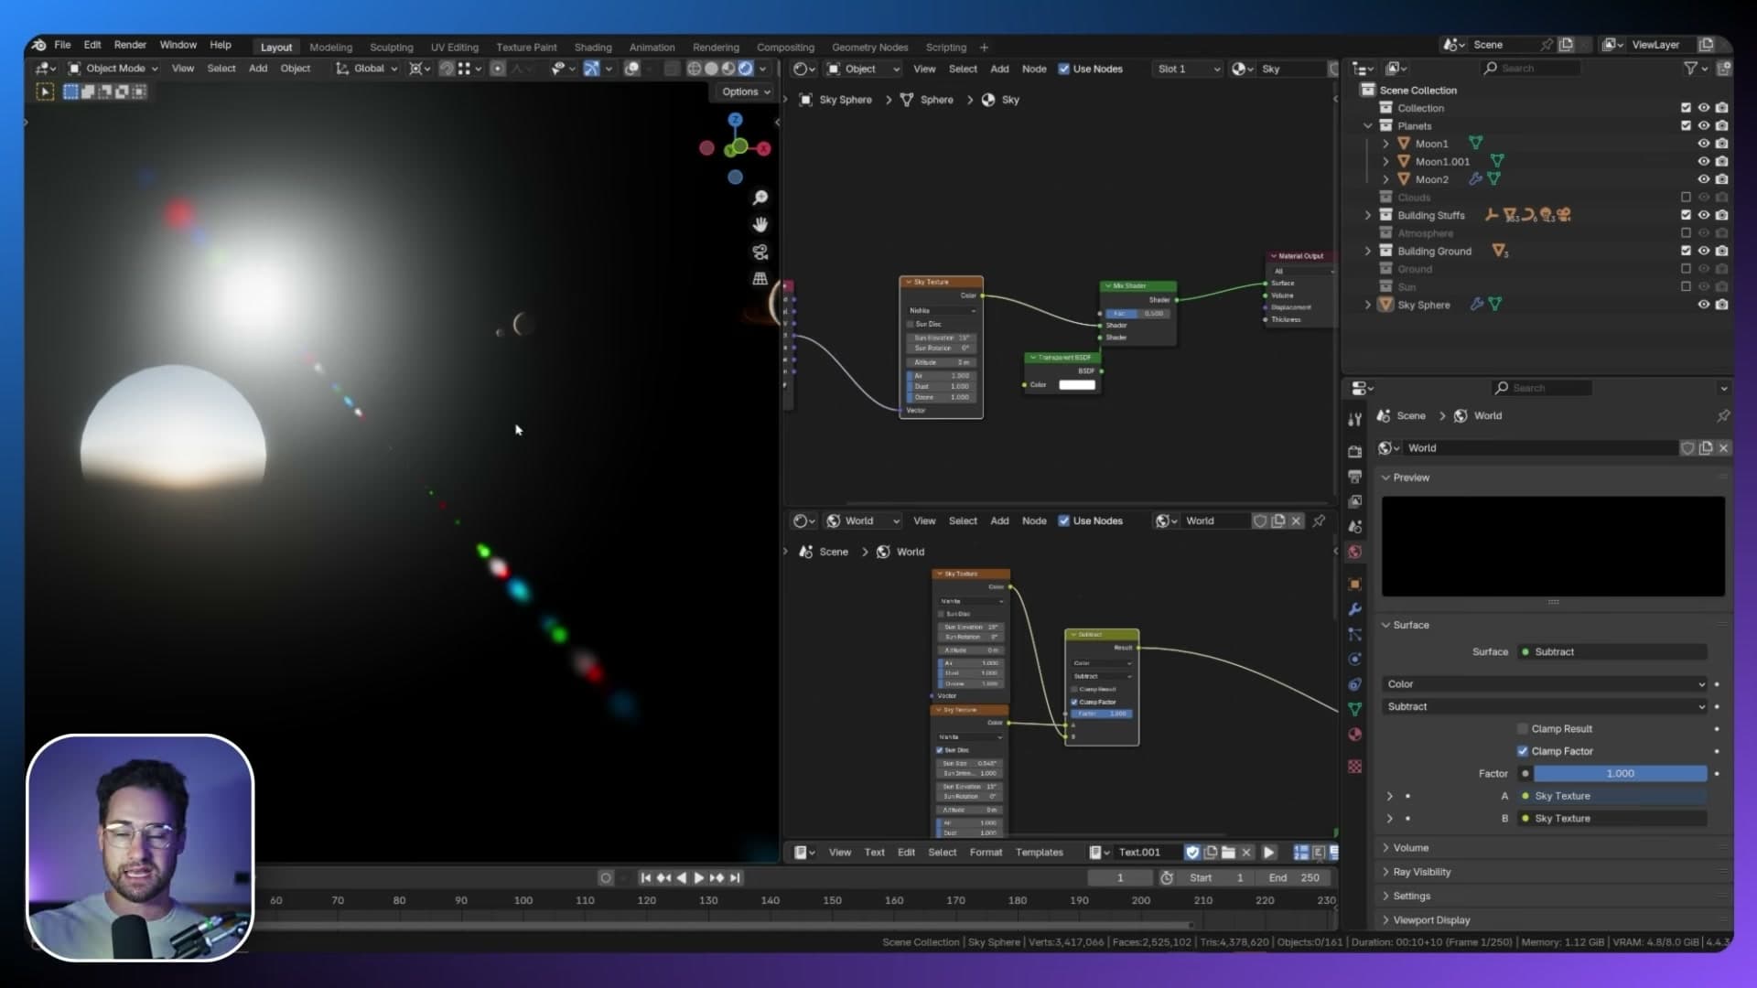This screenshot has height=988, width=1757.
Task: Select the tweak select box tool icon
Action: tap(45, 91)
